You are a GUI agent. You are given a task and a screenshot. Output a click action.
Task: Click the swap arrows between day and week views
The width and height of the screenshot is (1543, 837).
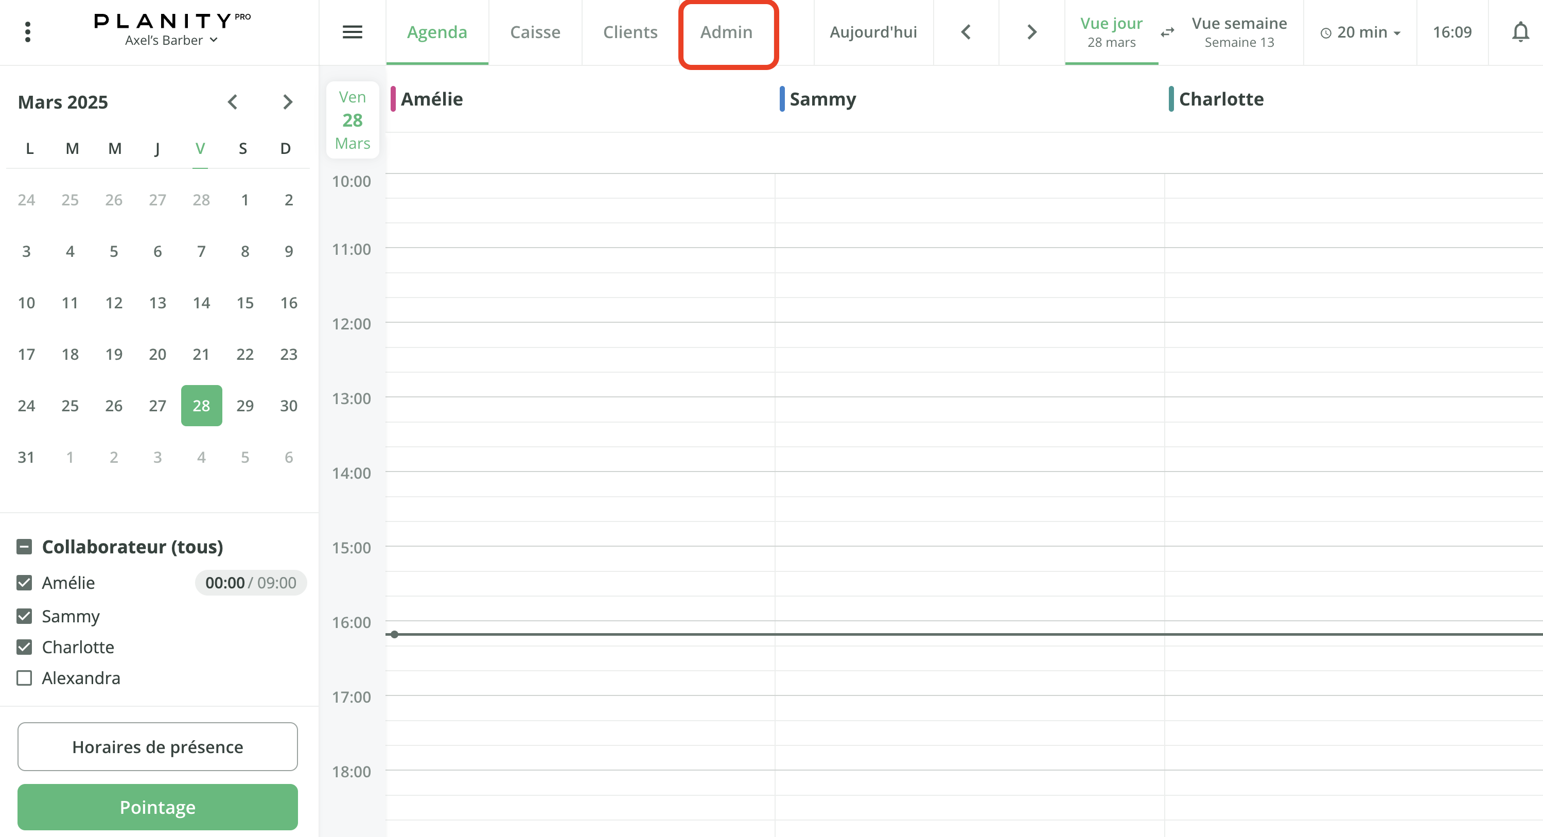pos(1167,33)
